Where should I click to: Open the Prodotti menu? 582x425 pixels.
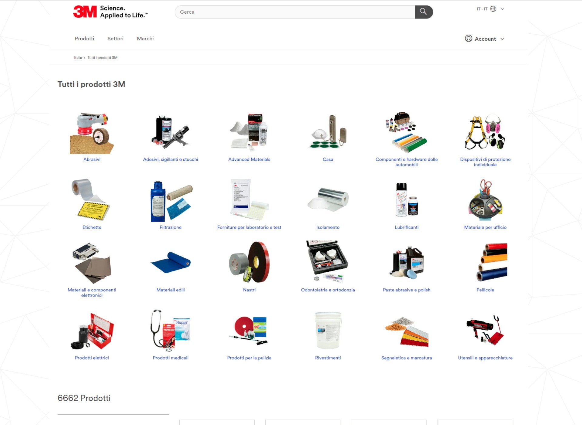click(85, 39)
